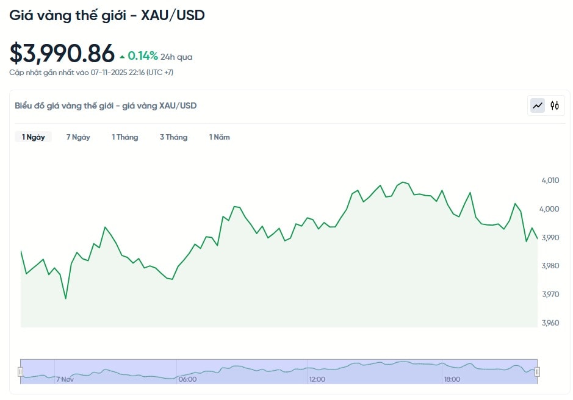Click the 06:00 marker in navigator
The height and width of the screenshot is (400, 573).
[187, 379]
